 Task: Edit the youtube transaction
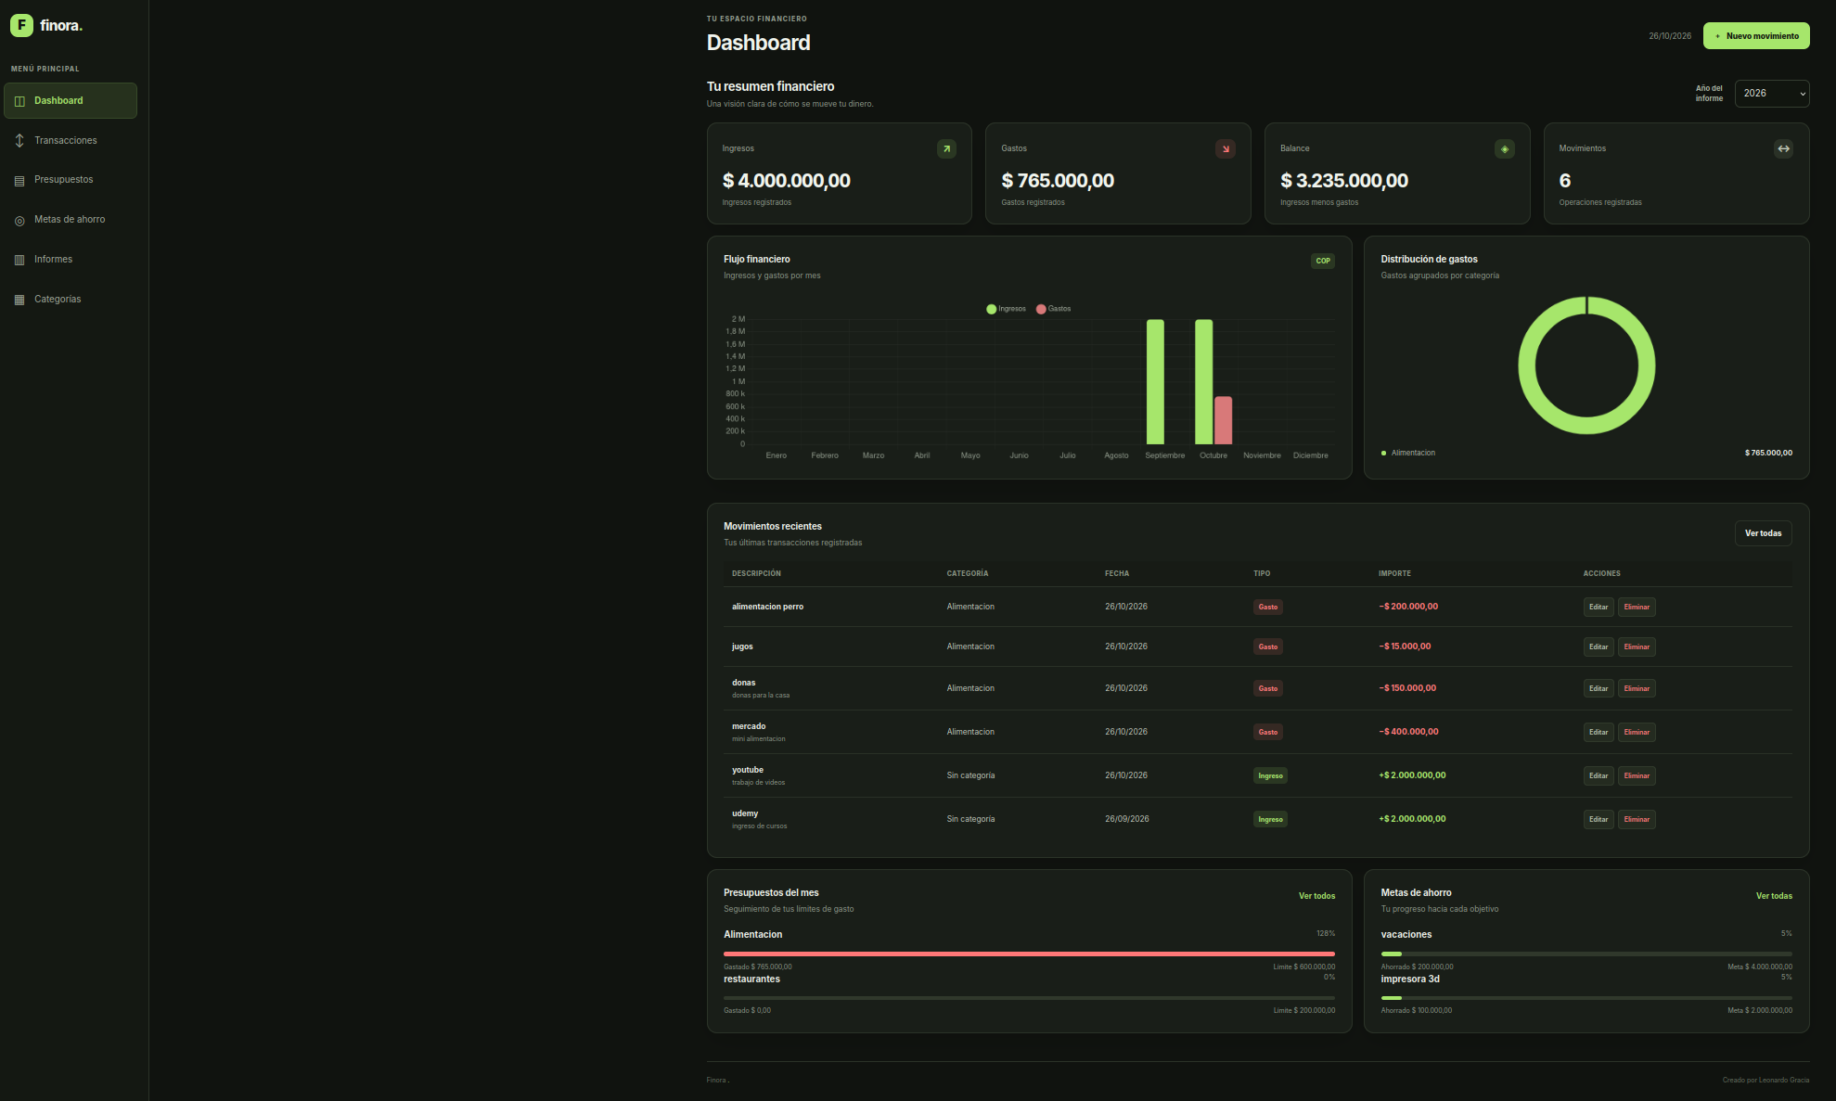pyautogui.click(x=1598, y=776)
